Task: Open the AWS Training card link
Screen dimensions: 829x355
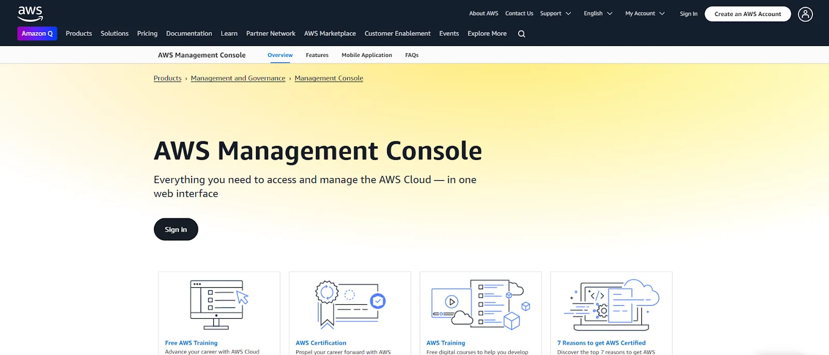Action: pos(446,343)
